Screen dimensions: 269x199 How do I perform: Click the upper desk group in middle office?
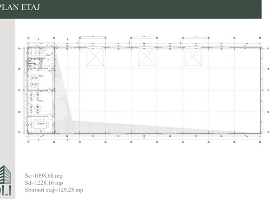35,96
